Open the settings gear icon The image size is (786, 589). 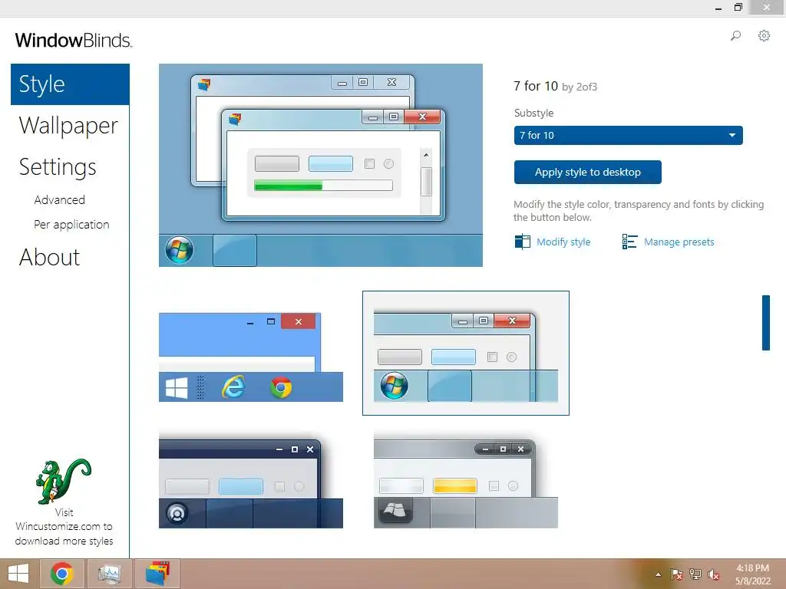coord(764,35)
